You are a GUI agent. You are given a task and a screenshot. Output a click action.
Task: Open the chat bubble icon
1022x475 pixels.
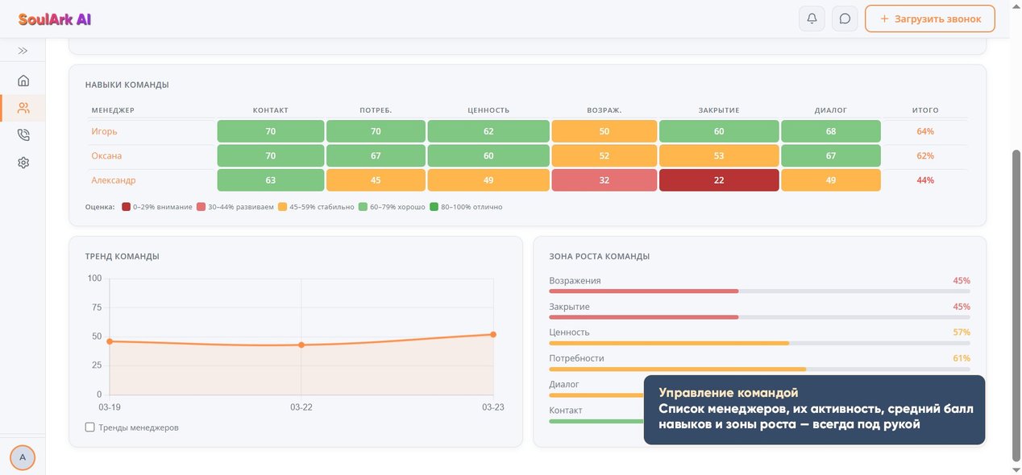pos(845,19)
